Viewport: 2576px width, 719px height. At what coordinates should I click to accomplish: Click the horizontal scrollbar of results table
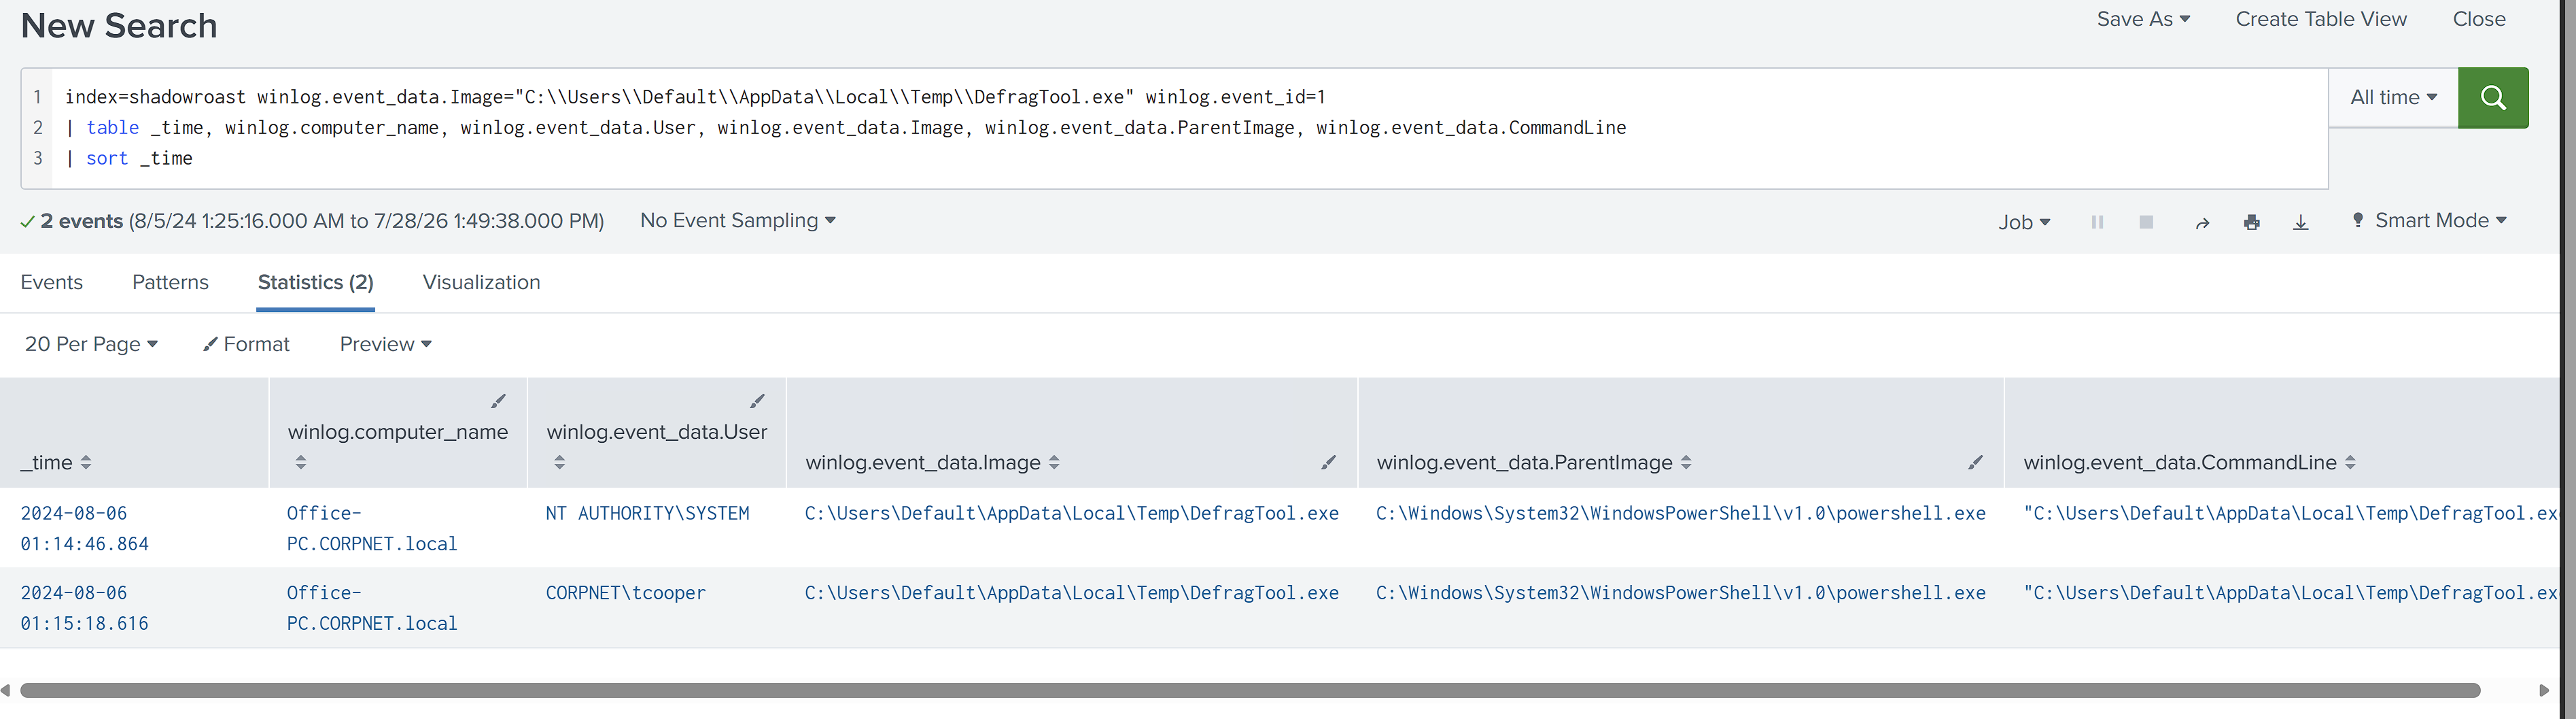click(x=1250, y=691)
